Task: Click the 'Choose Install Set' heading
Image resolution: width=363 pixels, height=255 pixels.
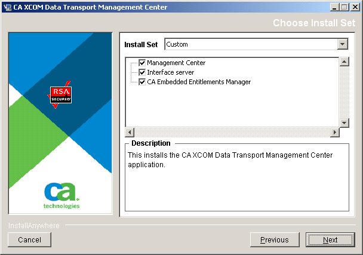Action: [314, 23]
